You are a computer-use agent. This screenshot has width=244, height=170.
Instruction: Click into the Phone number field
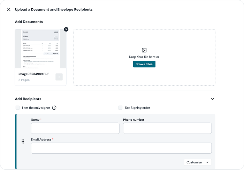[167, 128]
